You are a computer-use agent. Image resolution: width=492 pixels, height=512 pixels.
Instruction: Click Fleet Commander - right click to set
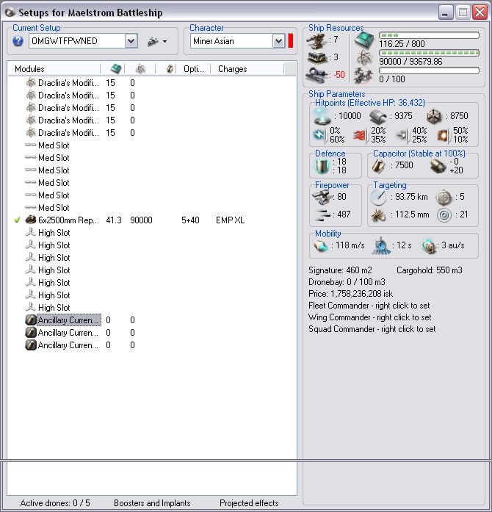(369, 306)
